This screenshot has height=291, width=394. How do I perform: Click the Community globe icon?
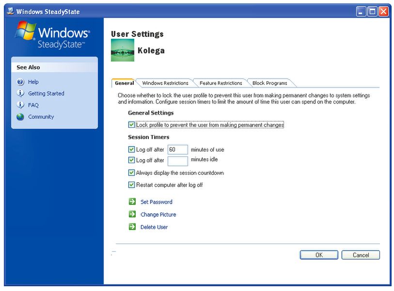tap(20, 117)
